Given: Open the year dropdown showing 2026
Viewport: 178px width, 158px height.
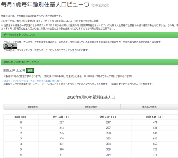Looking at the screenshot, I should 8,70.
